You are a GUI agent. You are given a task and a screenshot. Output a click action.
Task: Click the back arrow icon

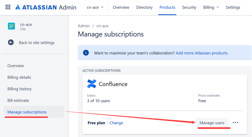click(11, 42)
